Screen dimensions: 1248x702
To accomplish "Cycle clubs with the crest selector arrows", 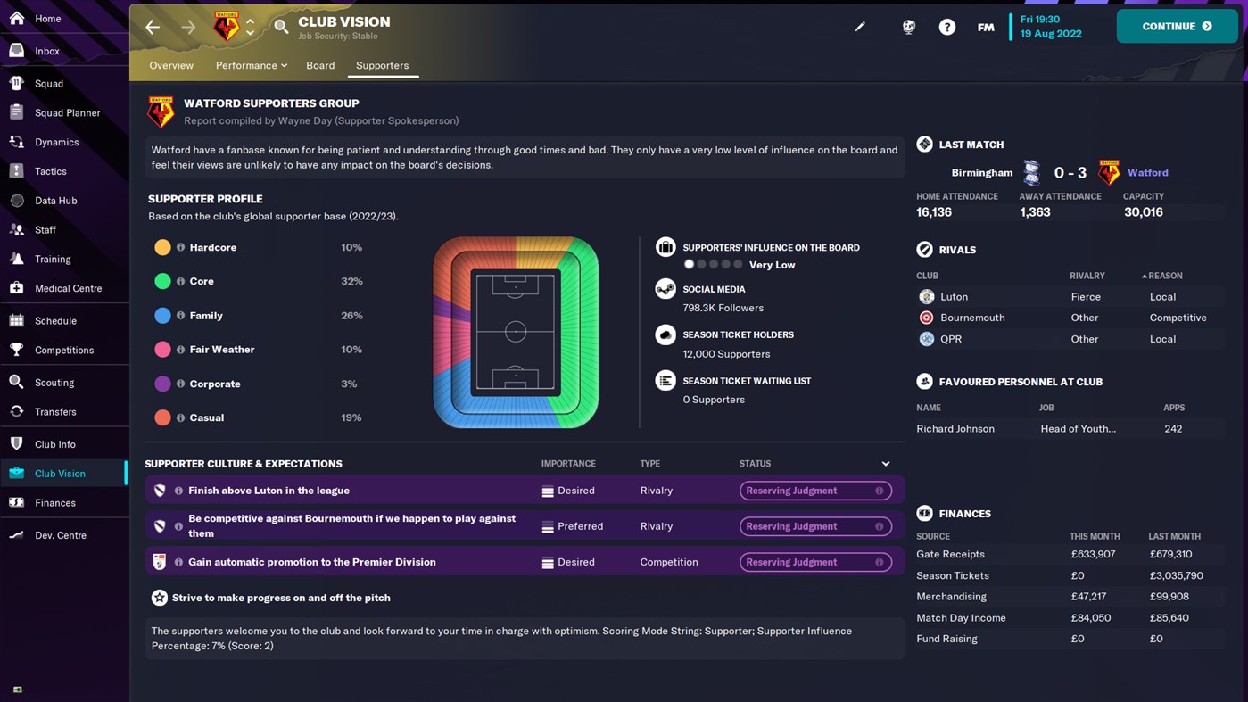I will click(x=249, y=27).
